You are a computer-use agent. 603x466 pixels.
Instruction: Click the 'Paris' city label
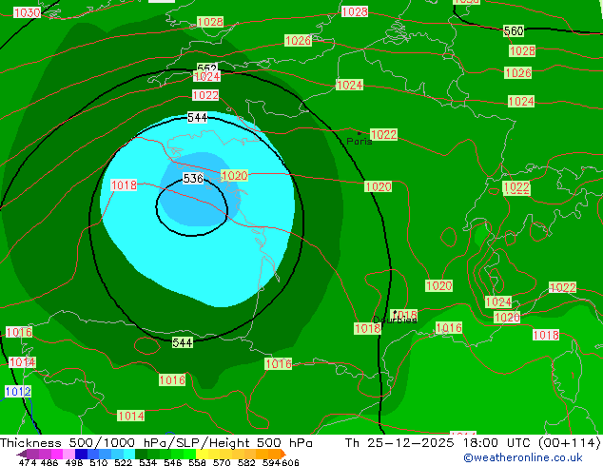tap(360, 142)
